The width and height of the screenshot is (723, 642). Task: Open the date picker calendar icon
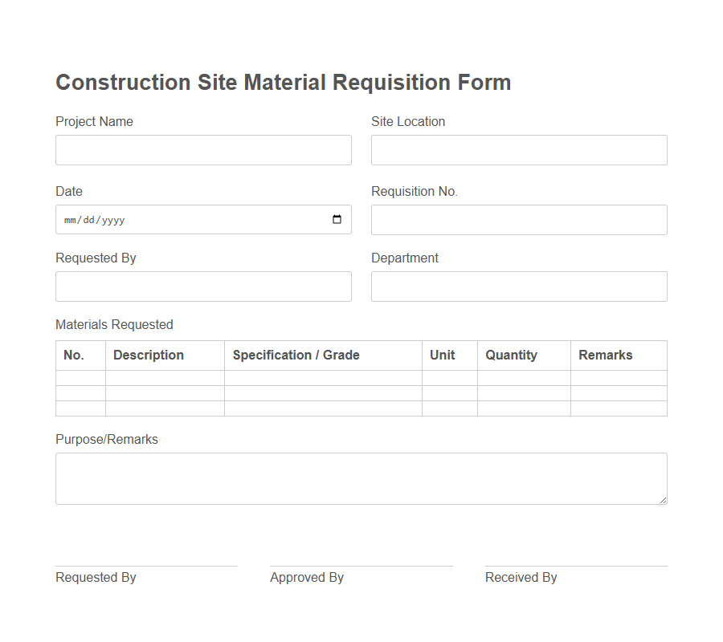click(x=337, y=219)
